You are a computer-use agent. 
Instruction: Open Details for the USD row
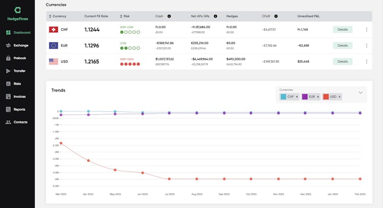343,62
